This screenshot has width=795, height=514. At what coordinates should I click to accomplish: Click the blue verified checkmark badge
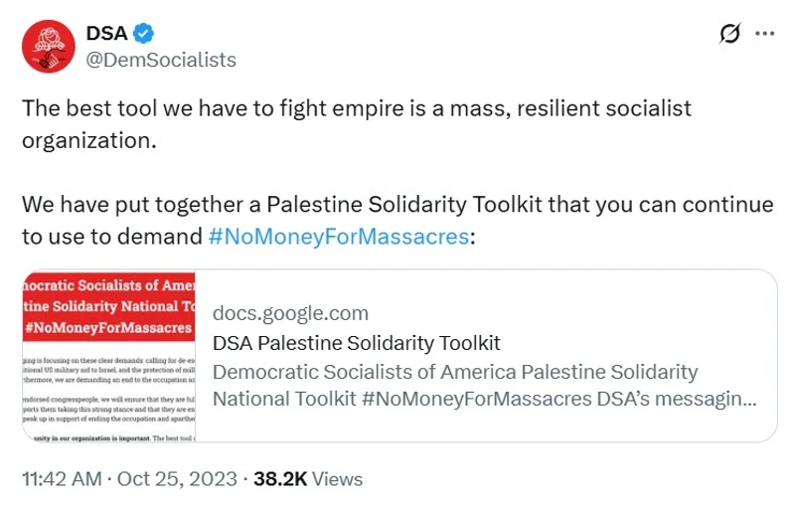coord(143,35)
